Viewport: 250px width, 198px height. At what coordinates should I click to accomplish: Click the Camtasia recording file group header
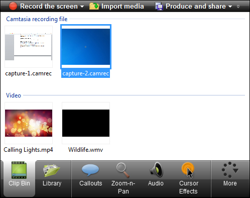[37, 19]
